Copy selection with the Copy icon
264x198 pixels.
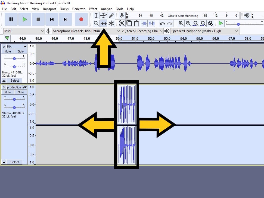coord(129,23)
